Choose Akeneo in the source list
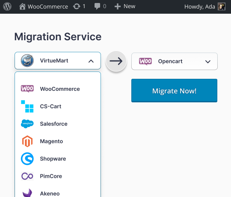Image resolution: width=231 pixels, height=197 pixels. tap(58, 192)
